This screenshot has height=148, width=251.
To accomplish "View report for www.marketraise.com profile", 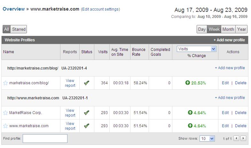I will (70, 126).
